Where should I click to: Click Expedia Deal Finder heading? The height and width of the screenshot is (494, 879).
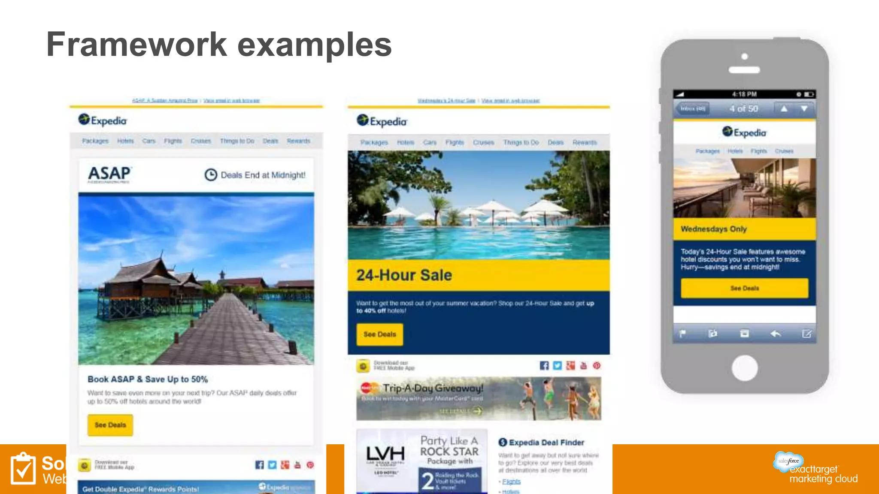(546, 443)
